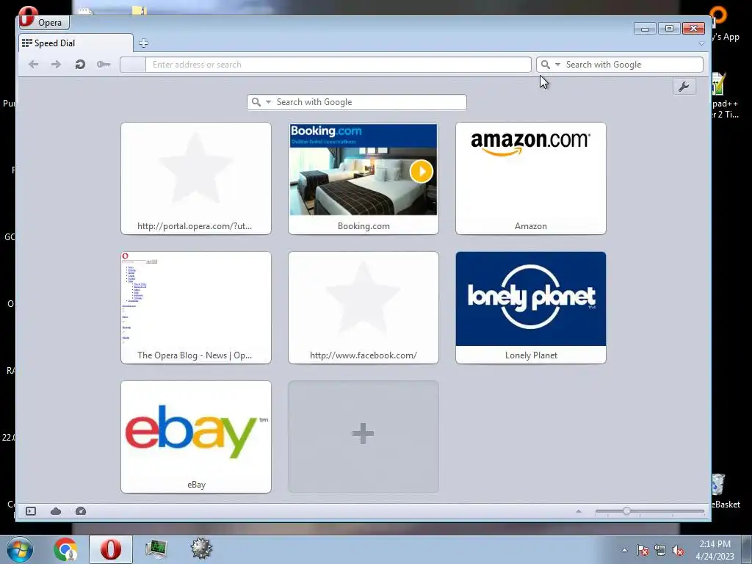Open Speed Dial configuration wrench
This screenshot has width=752, height=564.
click(x=684, y=87)
